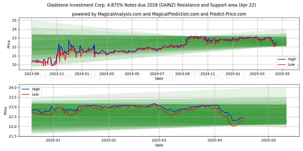303x151 pixels.
Task: Click the '20' price tick on top chart
Action: coord(14,65)
